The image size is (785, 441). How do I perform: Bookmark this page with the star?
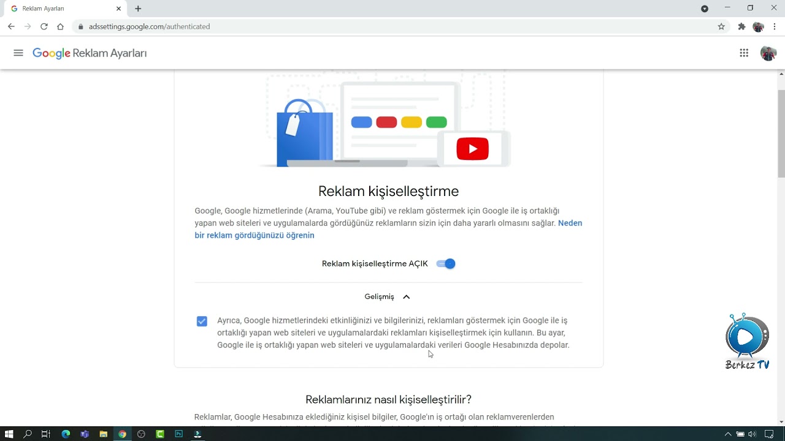click(721, 26)
